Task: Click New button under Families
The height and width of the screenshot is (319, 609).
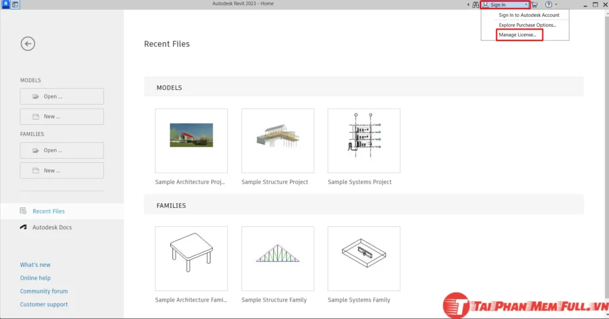Action: tap(62, 170)
